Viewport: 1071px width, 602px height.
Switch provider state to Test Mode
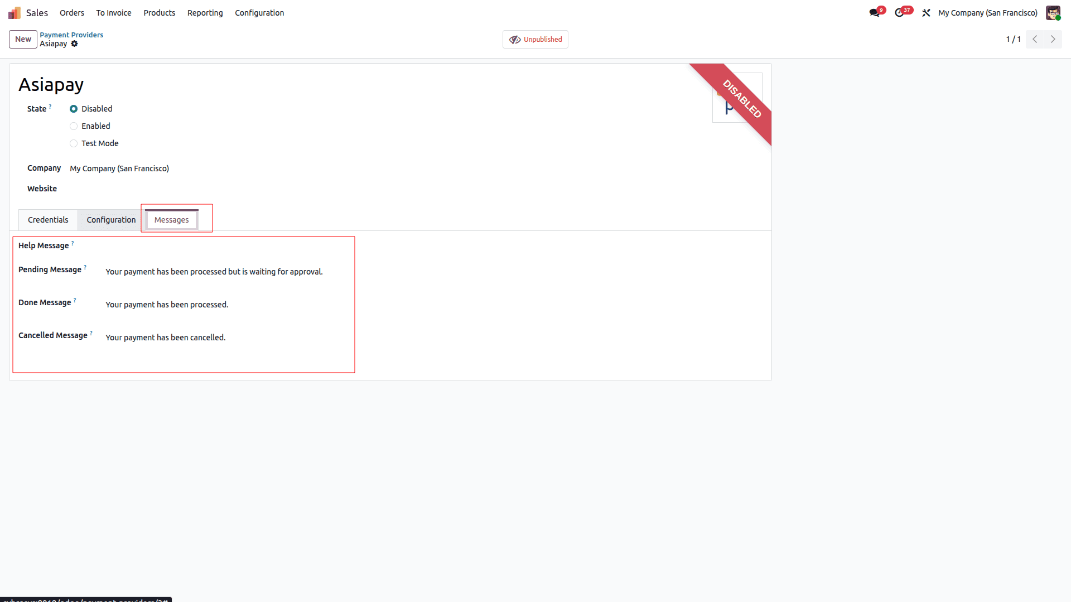(74, 143)
